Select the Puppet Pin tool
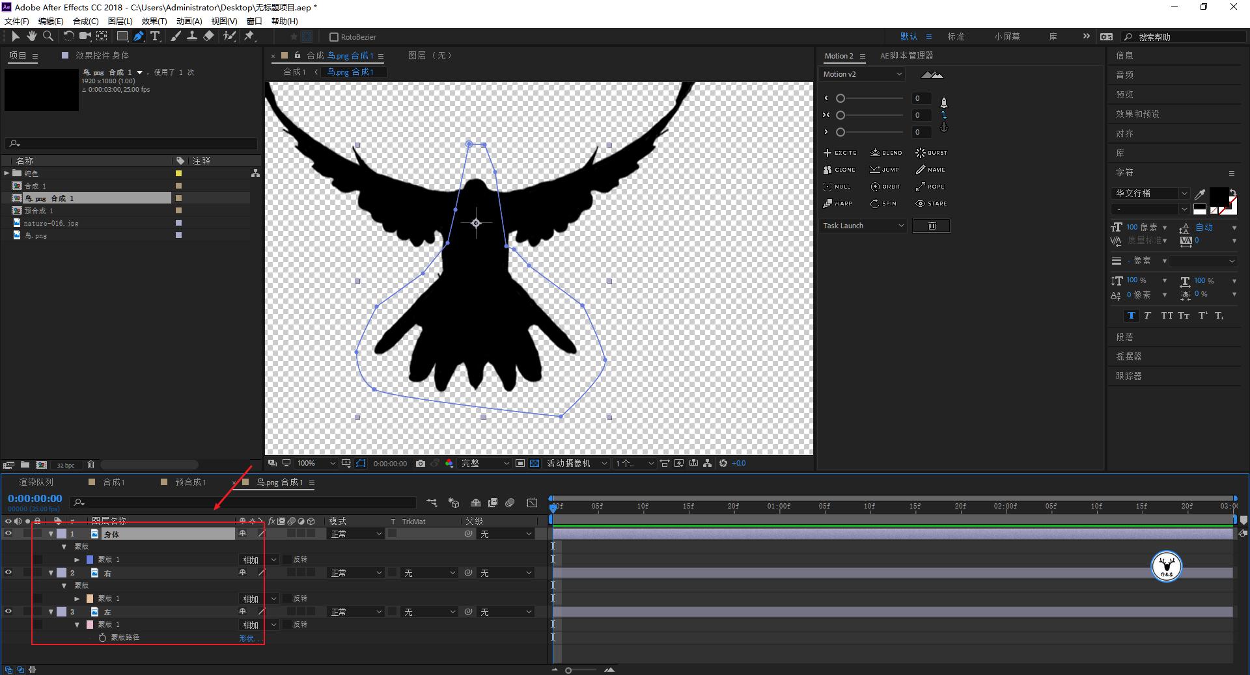1250x675 pixels. tap(249, 36)
